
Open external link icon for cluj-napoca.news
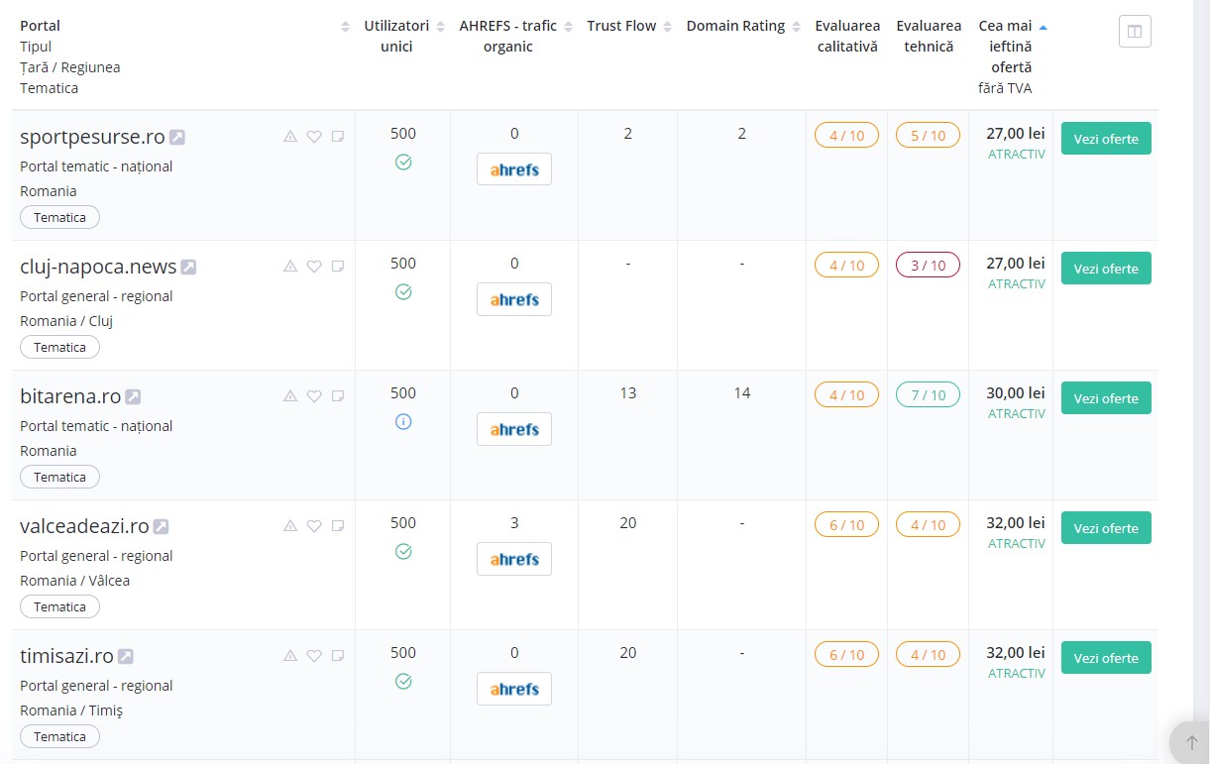(x=188, y=268)
